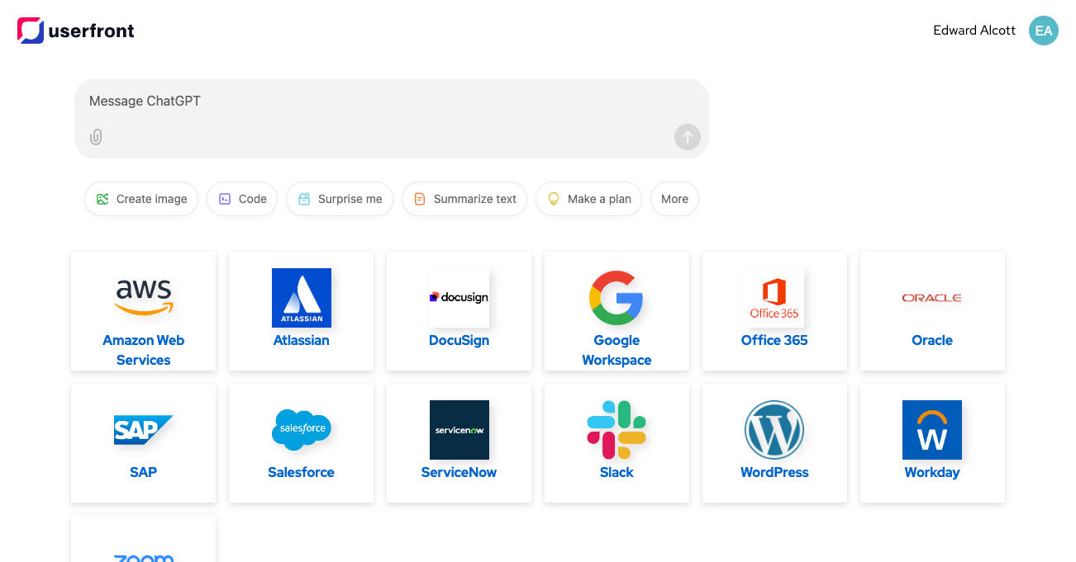Click the Salesforce cloud logo

(302, 430)
